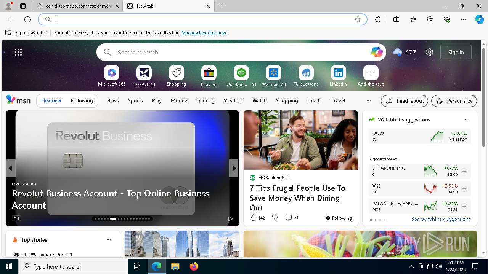This screenshot has width=488, height=274.
Task: Click the address bar input
Action: click(202, 19)
